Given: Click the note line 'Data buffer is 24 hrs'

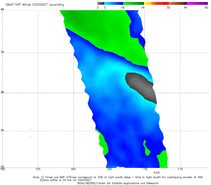Looking at the screenshot, I should tap(66, 180).
